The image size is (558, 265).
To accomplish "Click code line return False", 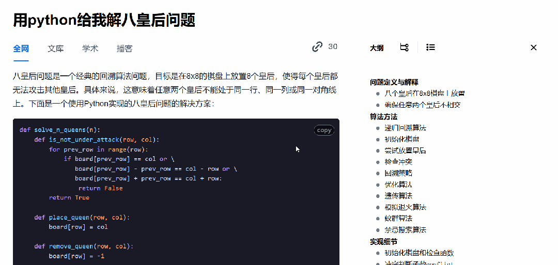I will 100,188.
